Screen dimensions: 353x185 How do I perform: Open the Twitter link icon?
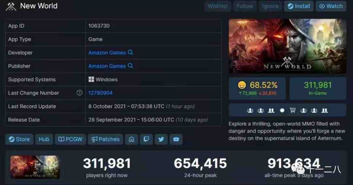click(x=161, y=139)
